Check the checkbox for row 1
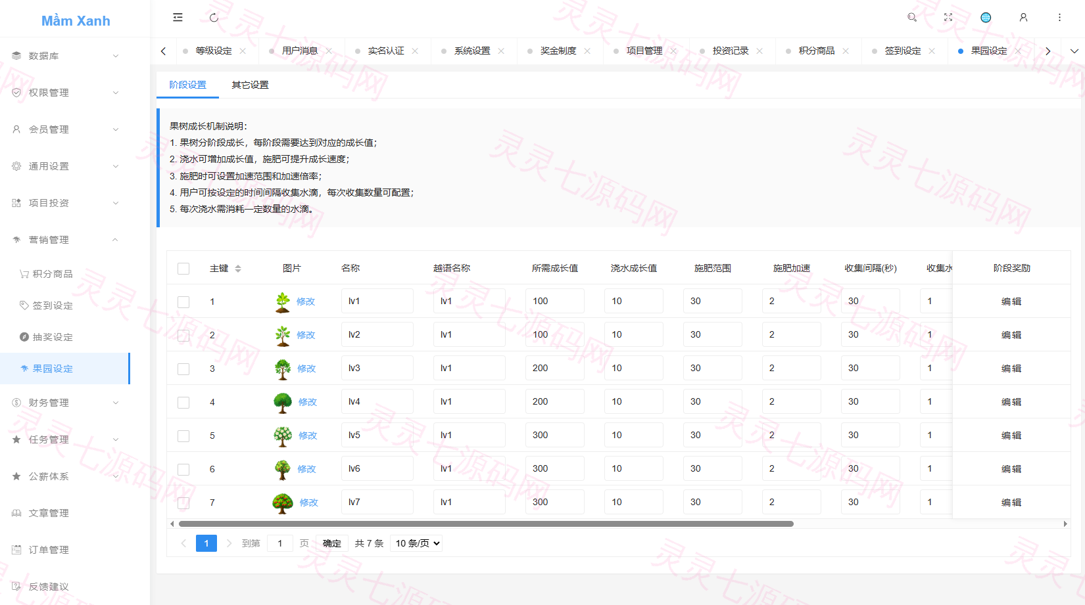This screenshot has height=605, width=1085. [x=183, y=302]
